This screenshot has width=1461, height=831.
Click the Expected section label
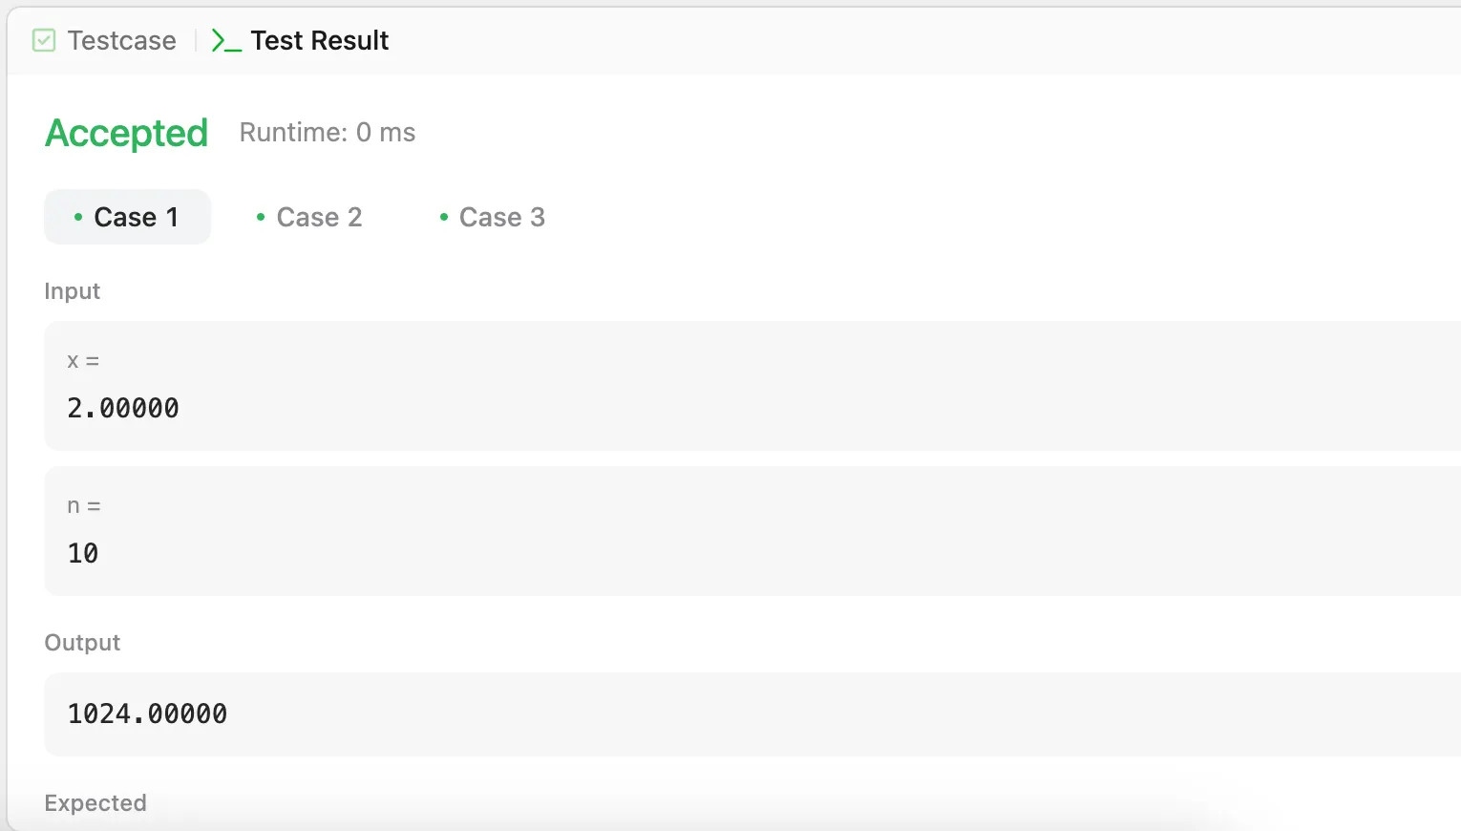click(95, 803)
